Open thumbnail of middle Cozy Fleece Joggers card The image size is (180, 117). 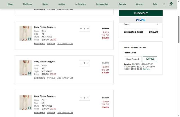coord(26,68)
